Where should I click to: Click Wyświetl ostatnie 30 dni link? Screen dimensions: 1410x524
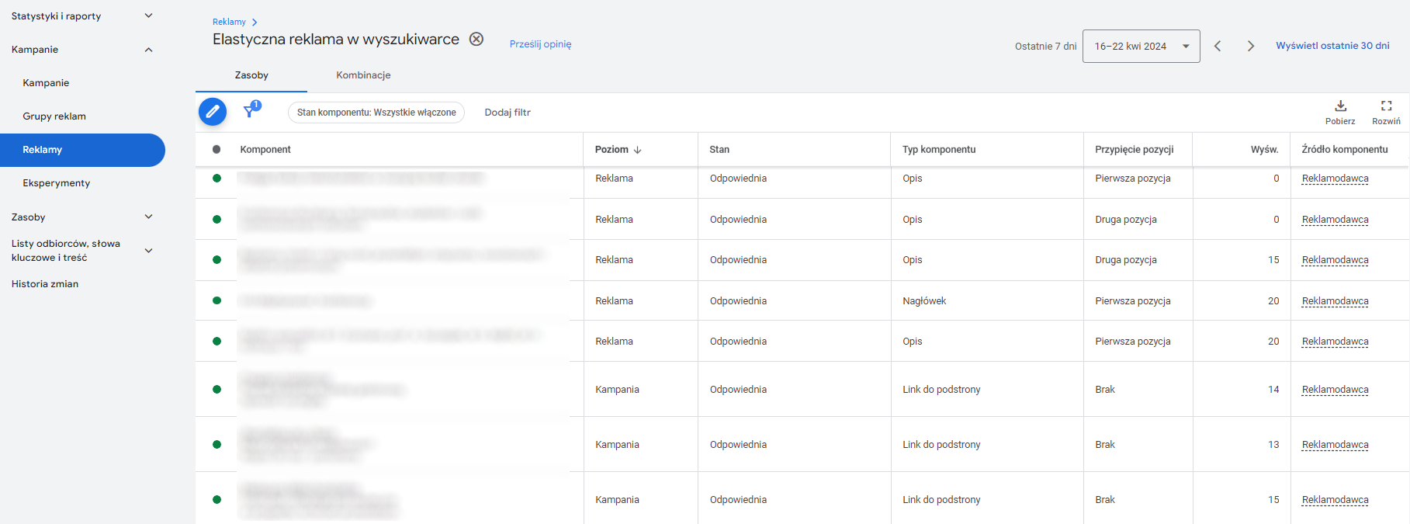pos(1332,46)
